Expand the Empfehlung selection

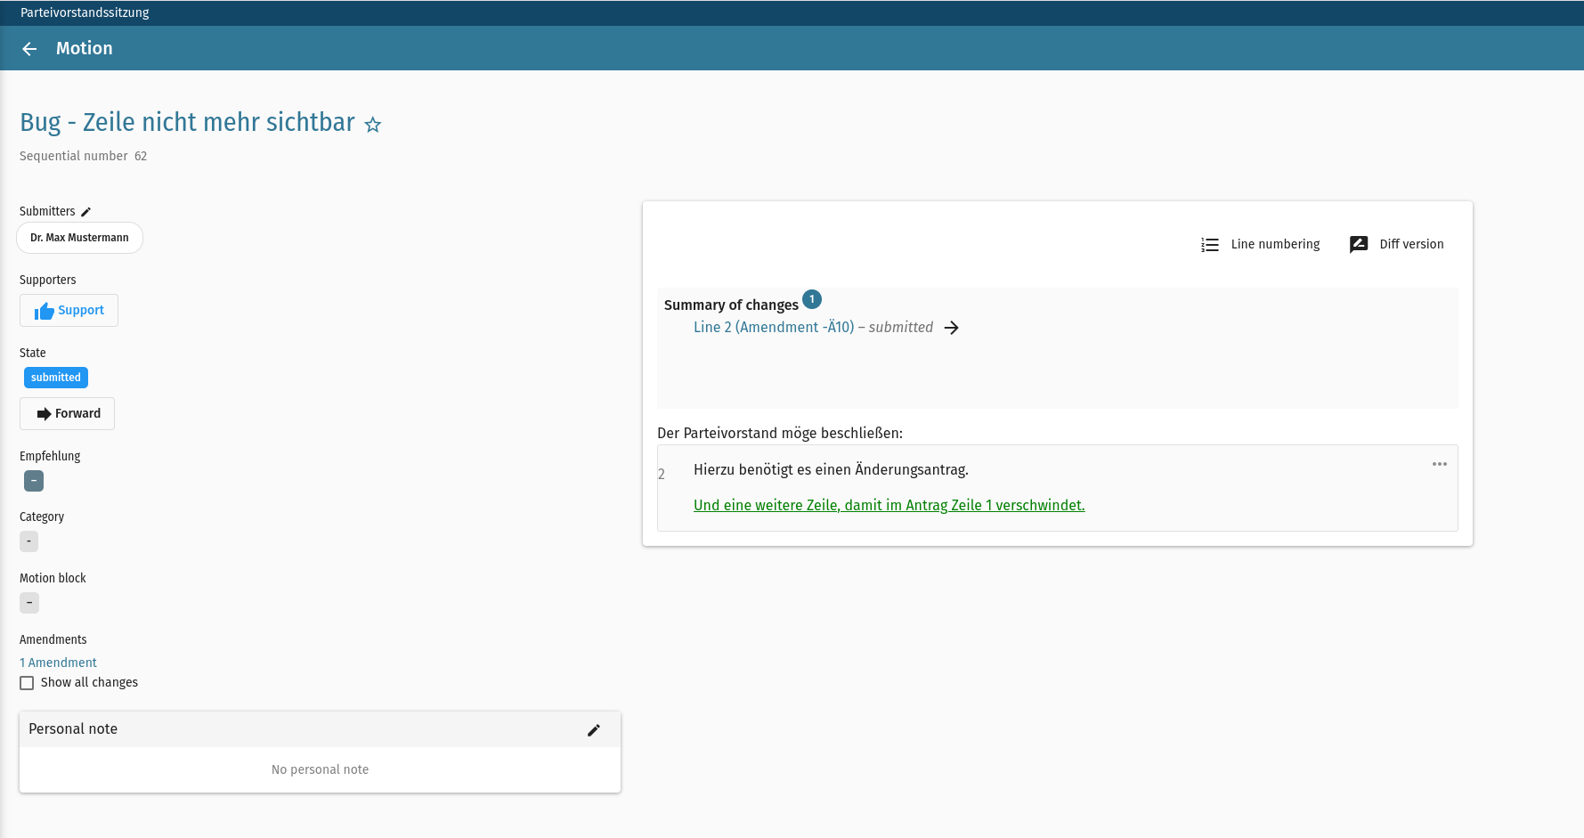pos(33,481)
